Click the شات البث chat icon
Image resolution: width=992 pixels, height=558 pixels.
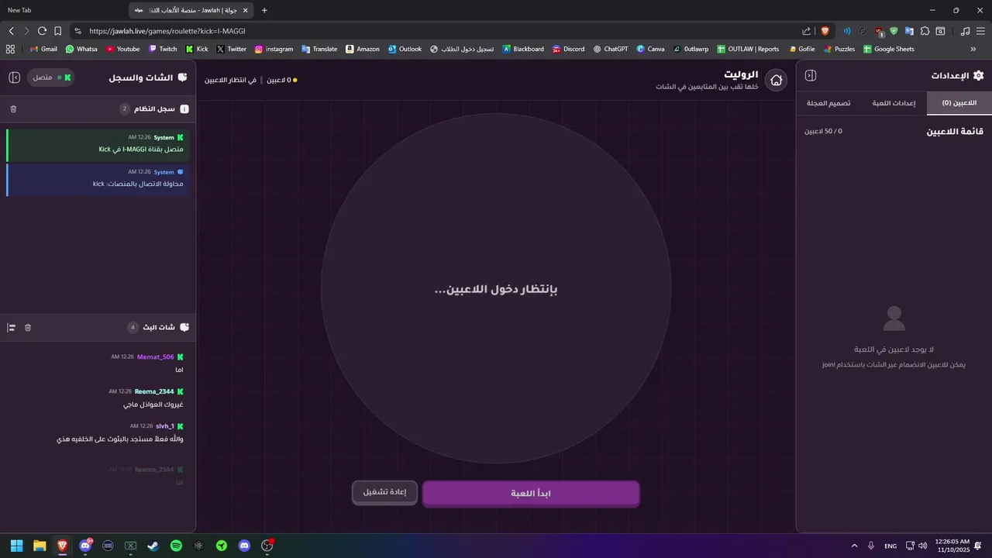coord(184,328)
